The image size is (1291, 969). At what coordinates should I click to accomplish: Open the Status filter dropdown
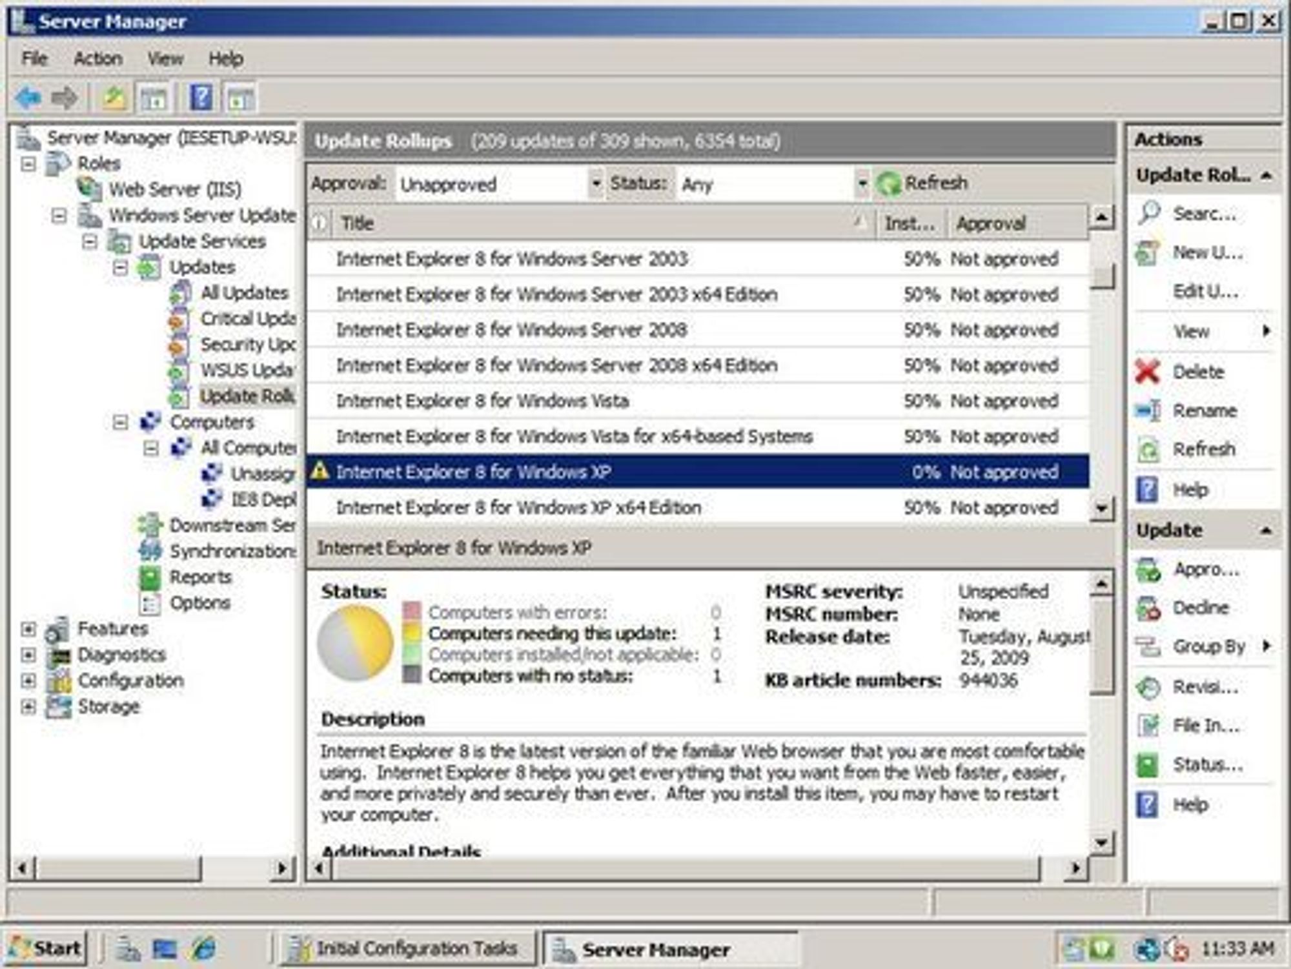862,184
